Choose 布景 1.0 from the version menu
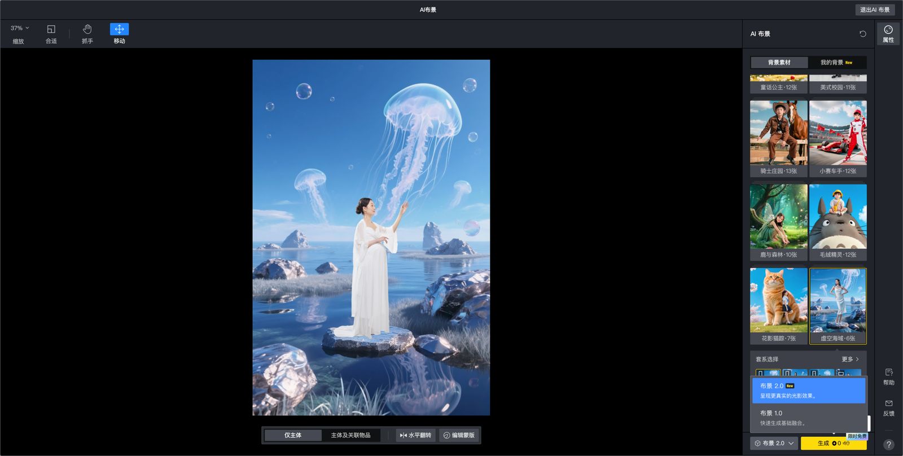The image size is (903, 456). click(x=808, y=418)
